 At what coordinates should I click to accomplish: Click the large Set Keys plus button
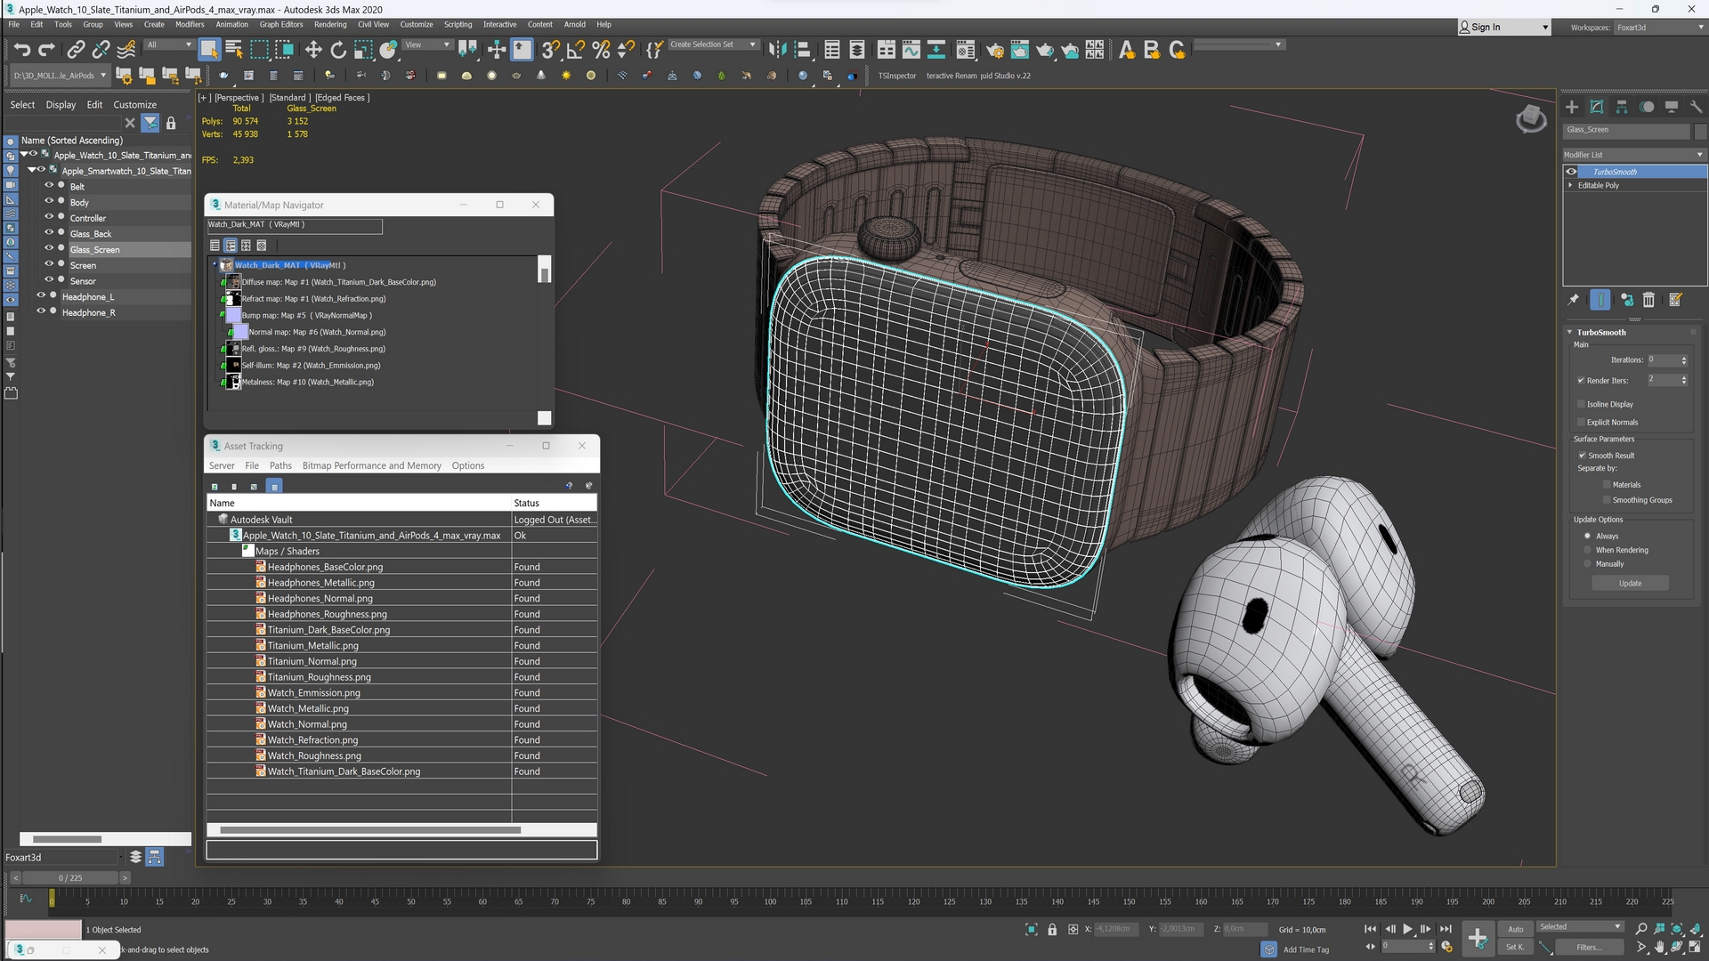point(1477,938)
